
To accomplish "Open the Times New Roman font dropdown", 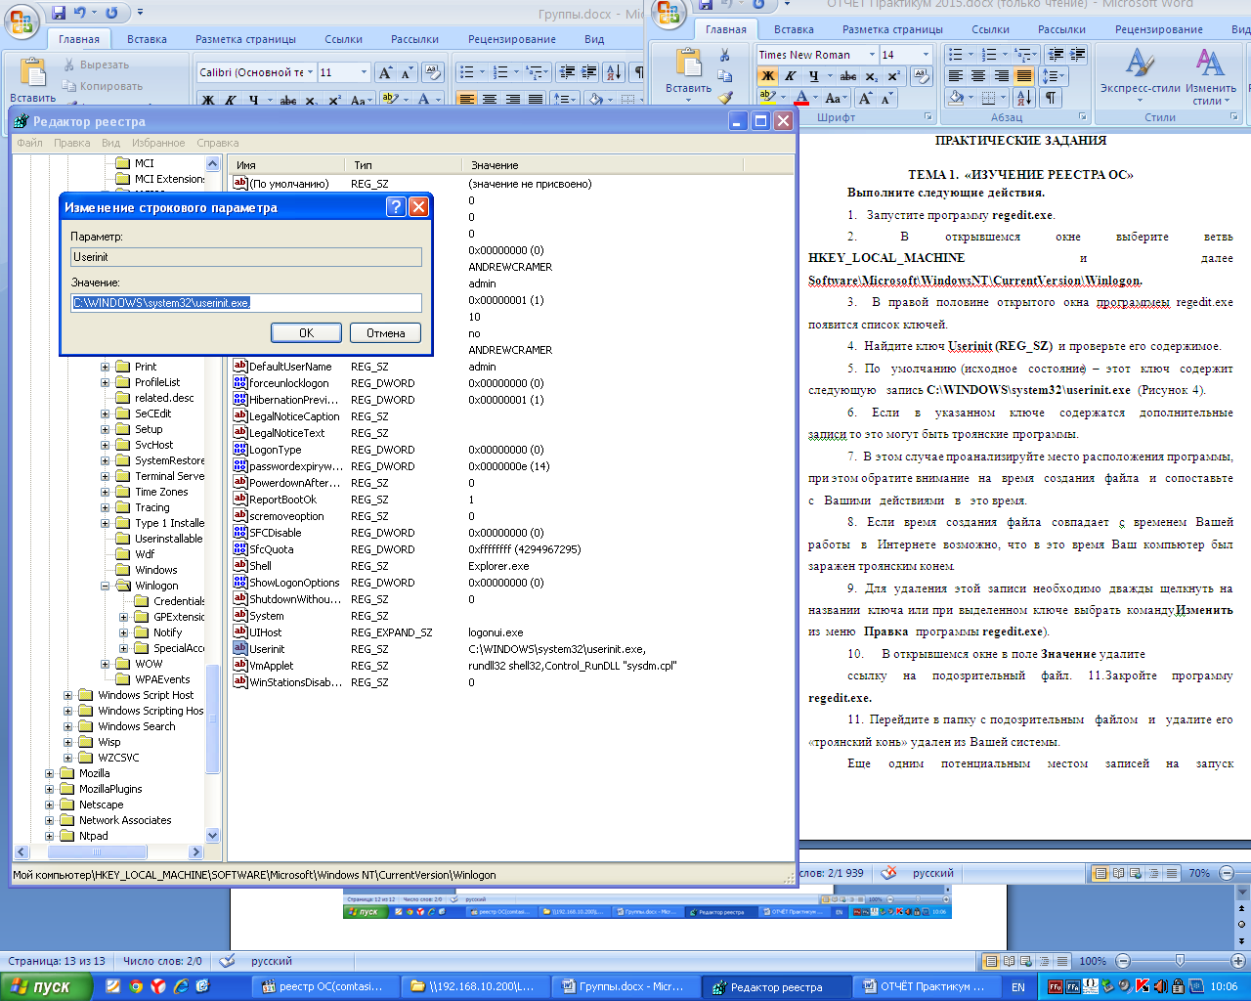I will tap(870, 55).
